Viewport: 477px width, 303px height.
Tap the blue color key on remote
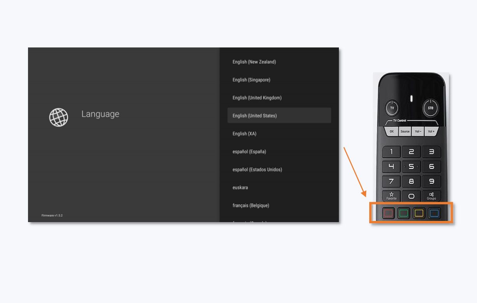point(435,213)
